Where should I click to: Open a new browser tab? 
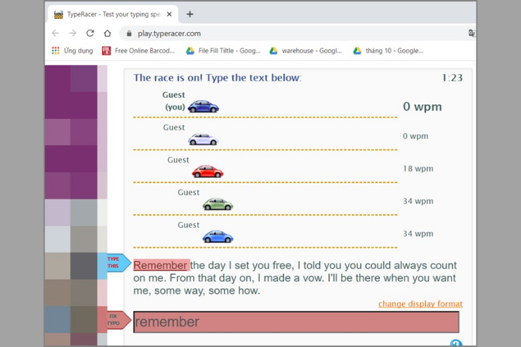coord(190,15)
